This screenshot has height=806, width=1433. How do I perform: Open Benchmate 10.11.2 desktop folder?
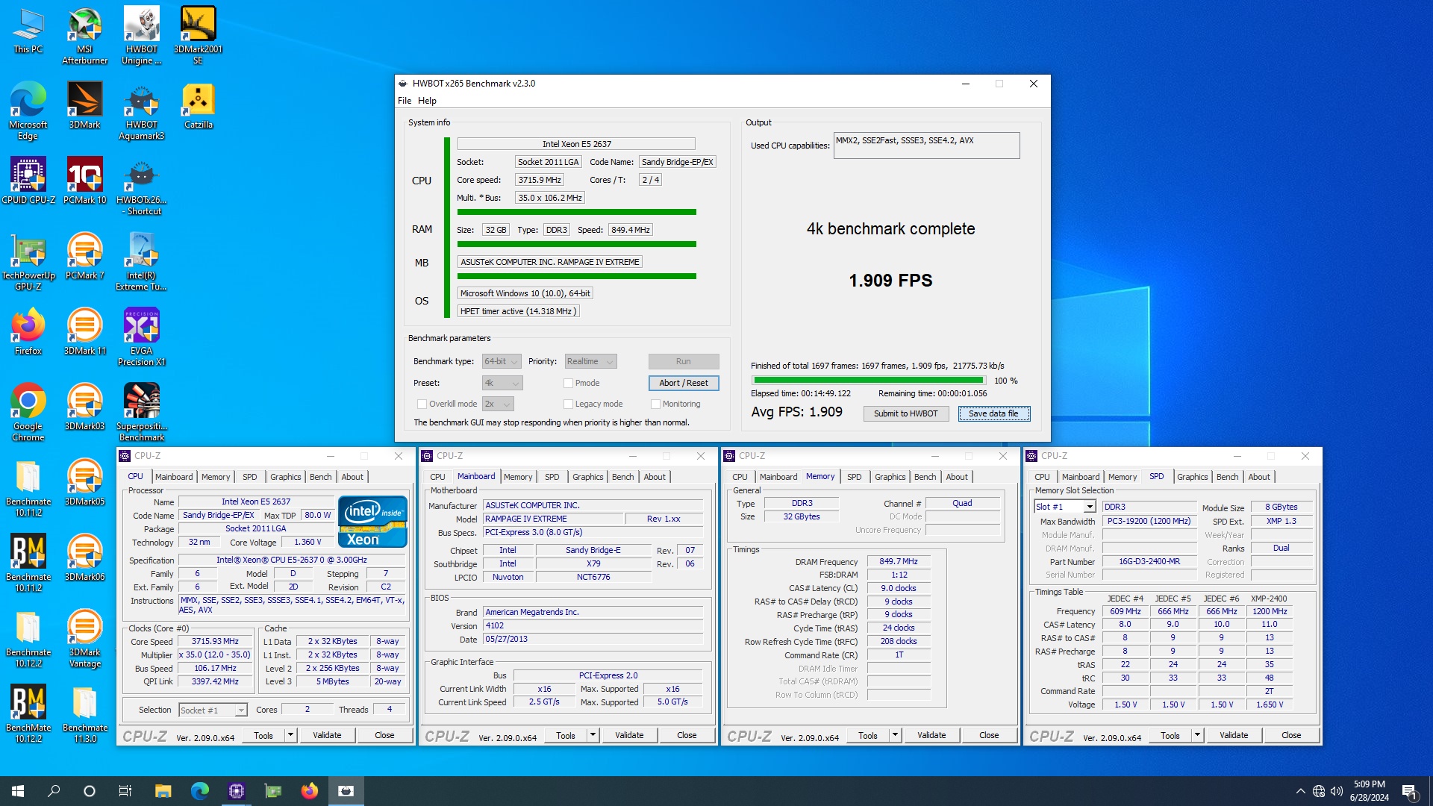point(28,488)
